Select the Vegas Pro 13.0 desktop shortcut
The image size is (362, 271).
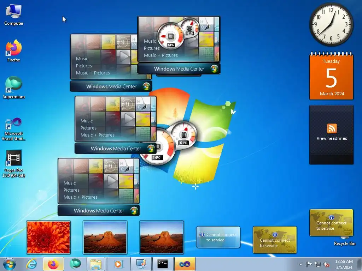(x=14, y=164)
